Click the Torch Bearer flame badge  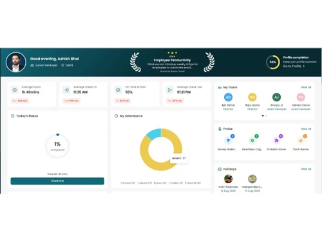[301, 141]
